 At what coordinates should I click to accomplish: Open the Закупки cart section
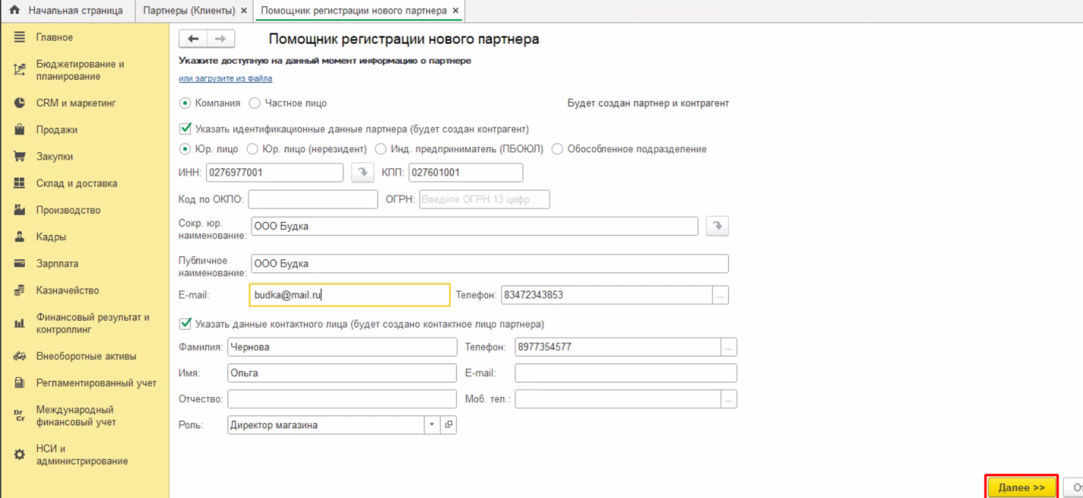(55, 157)
